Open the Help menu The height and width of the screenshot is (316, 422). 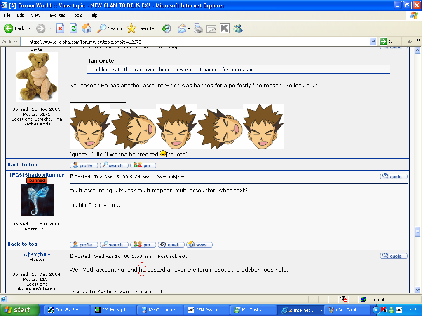(93, 15)
